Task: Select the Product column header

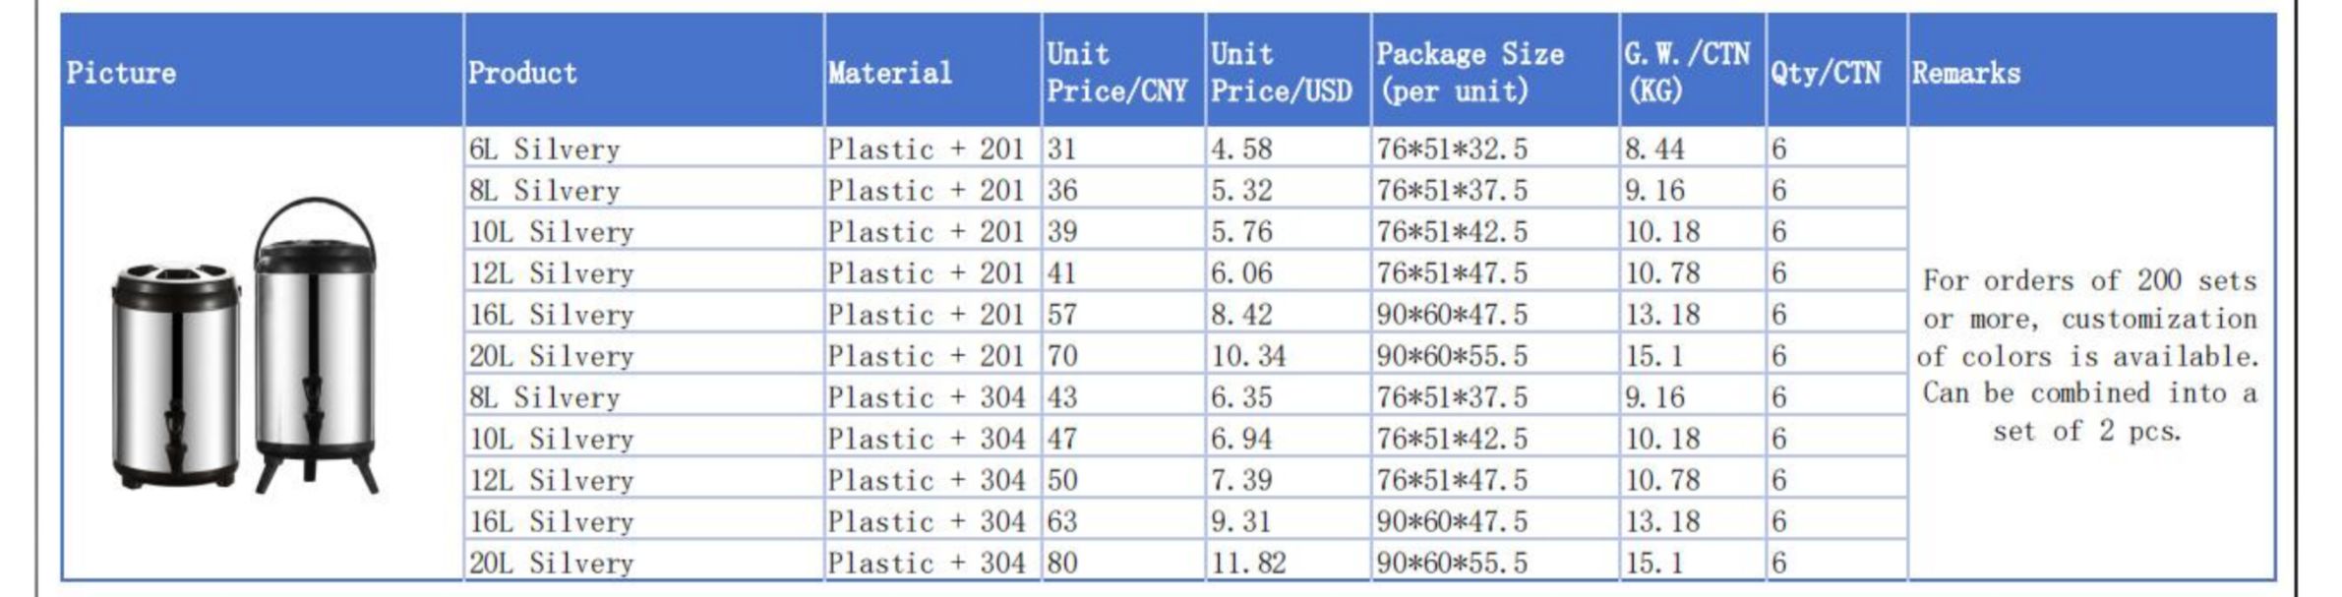Action: click(643, 71)
